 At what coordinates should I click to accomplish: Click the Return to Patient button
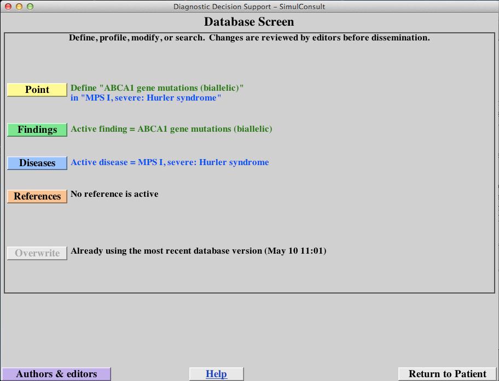(447, 374)
